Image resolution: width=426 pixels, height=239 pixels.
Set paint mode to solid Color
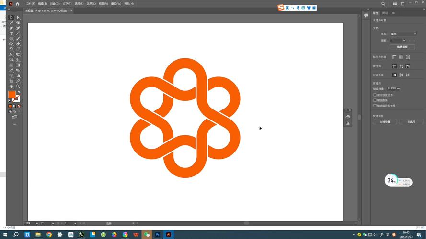coord(10,106)
